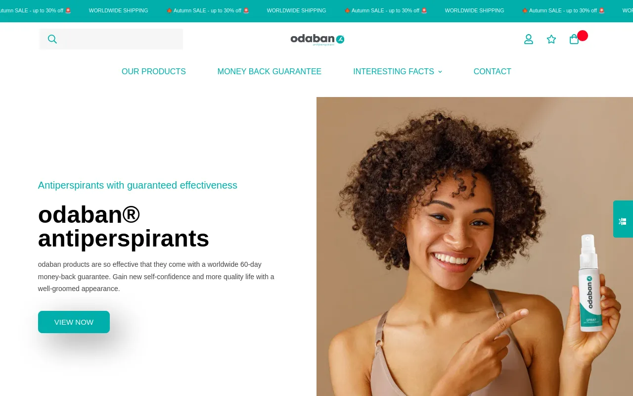
Task: Click the odaban® antiperspirants heading
Action: pos(124,226)
